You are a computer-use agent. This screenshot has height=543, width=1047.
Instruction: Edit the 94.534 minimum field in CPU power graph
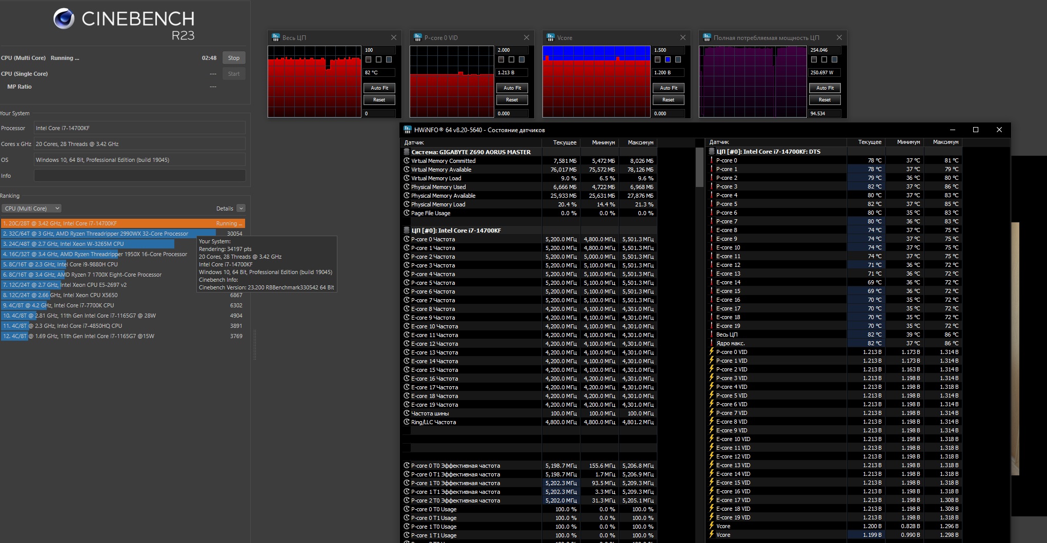[825, 114]
